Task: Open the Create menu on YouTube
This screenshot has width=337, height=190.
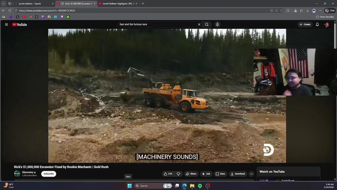Action: (305, 24)
